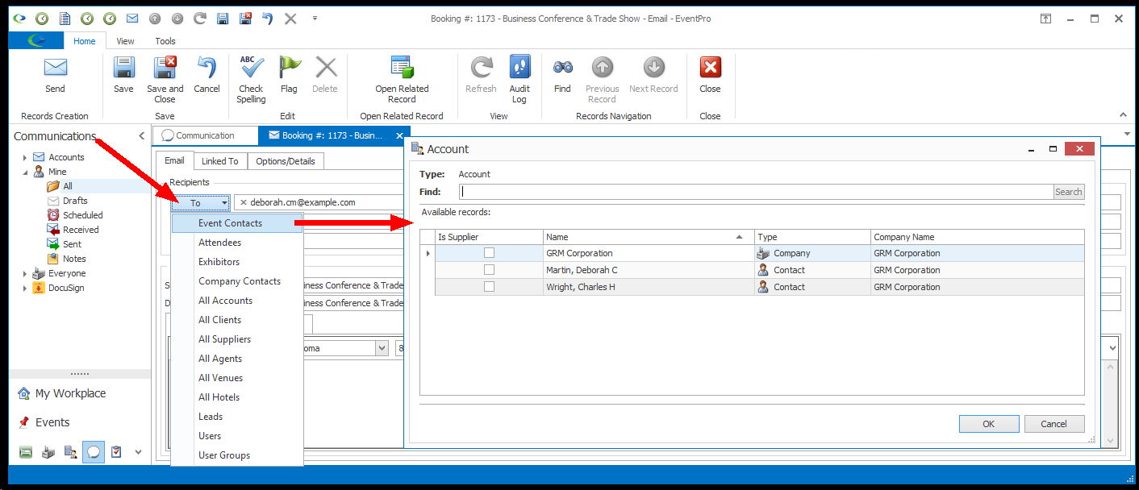Expand the Accounts tree node

tap(25, 157)
